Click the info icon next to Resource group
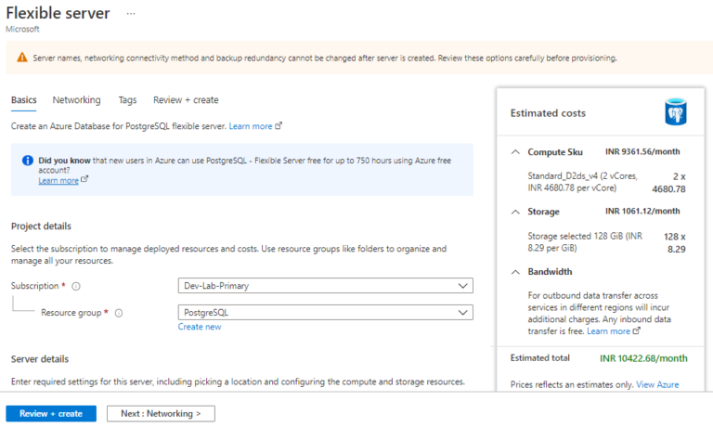The height and width of the screenshot is (427, 713). (x=119, y=313)
